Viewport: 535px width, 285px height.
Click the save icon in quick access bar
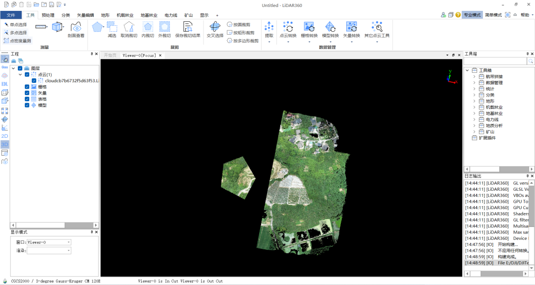point(51,5)
